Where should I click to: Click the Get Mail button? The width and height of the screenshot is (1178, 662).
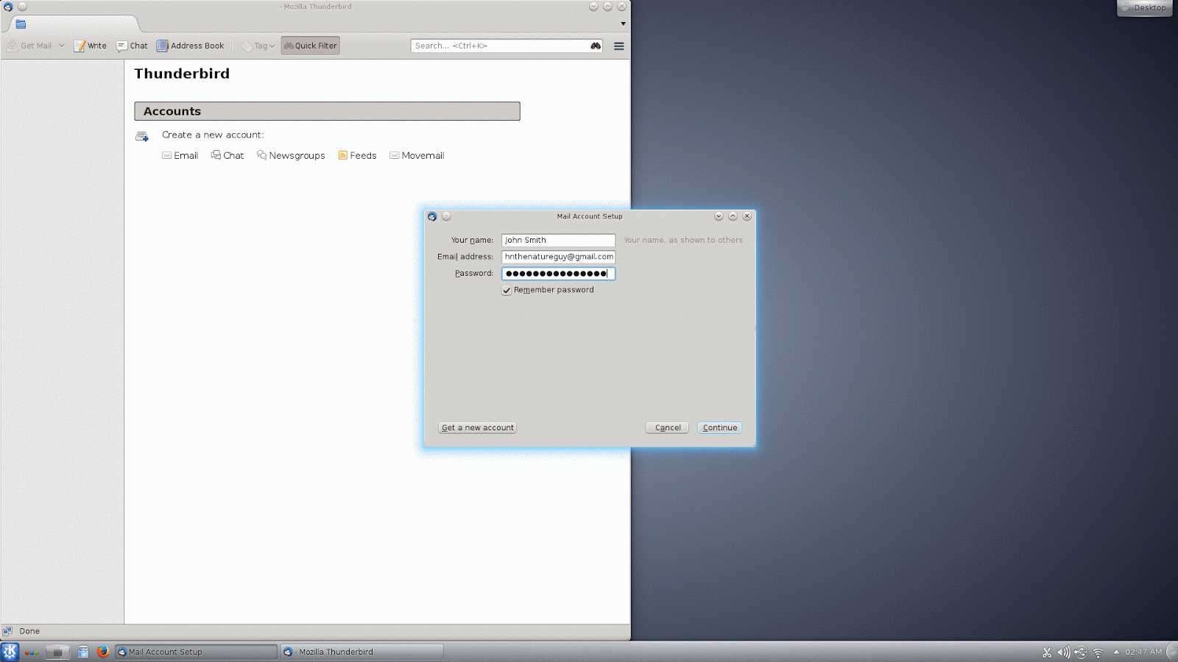pyautogui.click(x=29, y=46)
